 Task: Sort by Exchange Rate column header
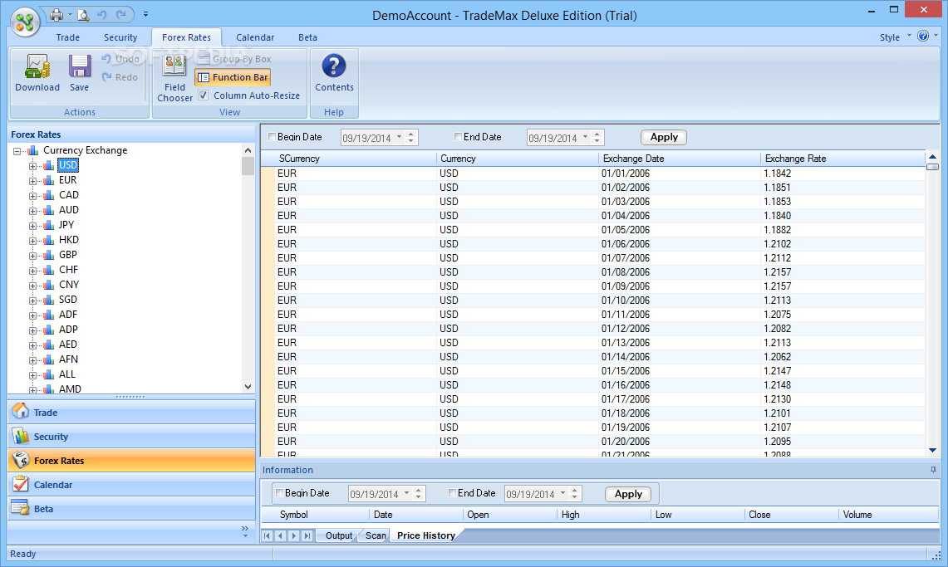click(x=842, y=159)
